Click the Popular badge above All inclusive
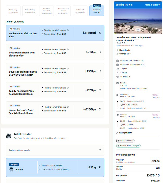Screen dimensions: 163x183 pyautogui.click(x=97, y=6)
